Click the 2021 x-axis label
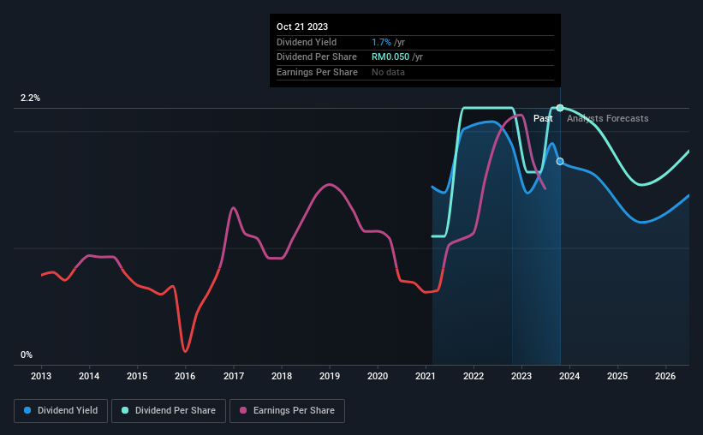 (x=426, y=376)
